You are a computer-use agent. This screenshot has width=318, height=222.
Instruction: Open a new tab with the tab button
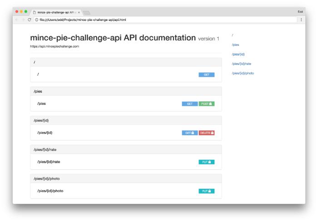87,13
